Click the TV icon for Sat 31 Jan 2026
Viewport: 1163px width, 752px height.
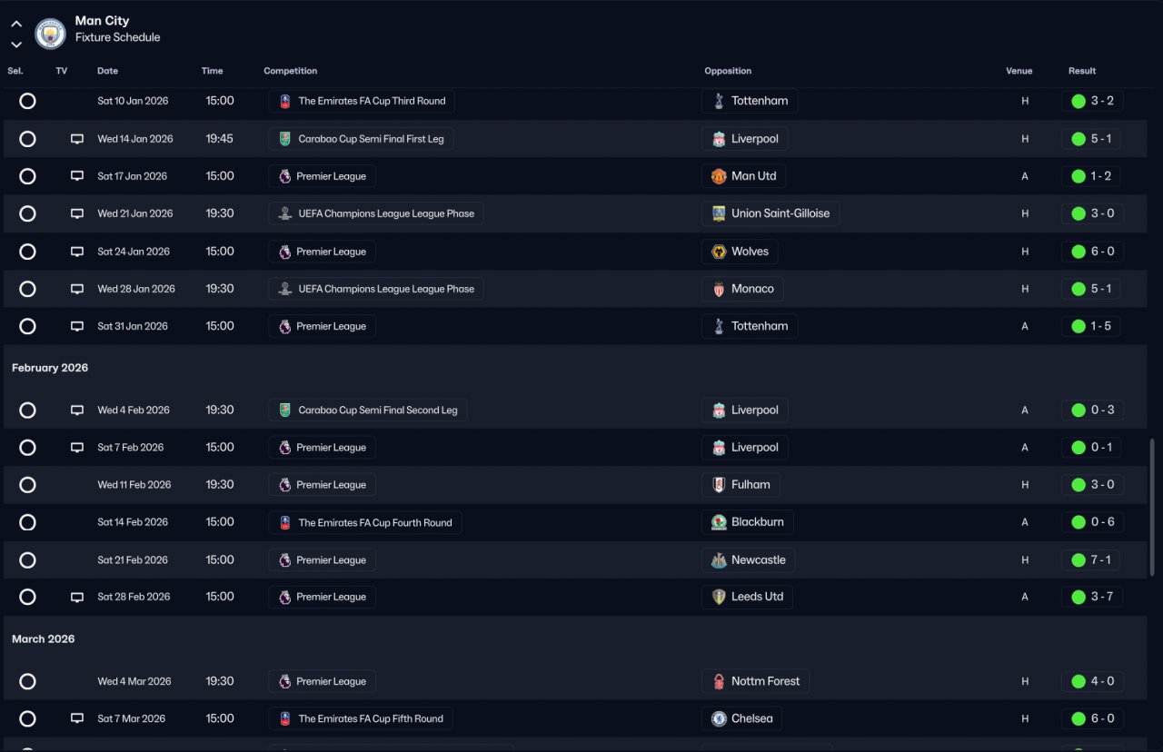77,326
